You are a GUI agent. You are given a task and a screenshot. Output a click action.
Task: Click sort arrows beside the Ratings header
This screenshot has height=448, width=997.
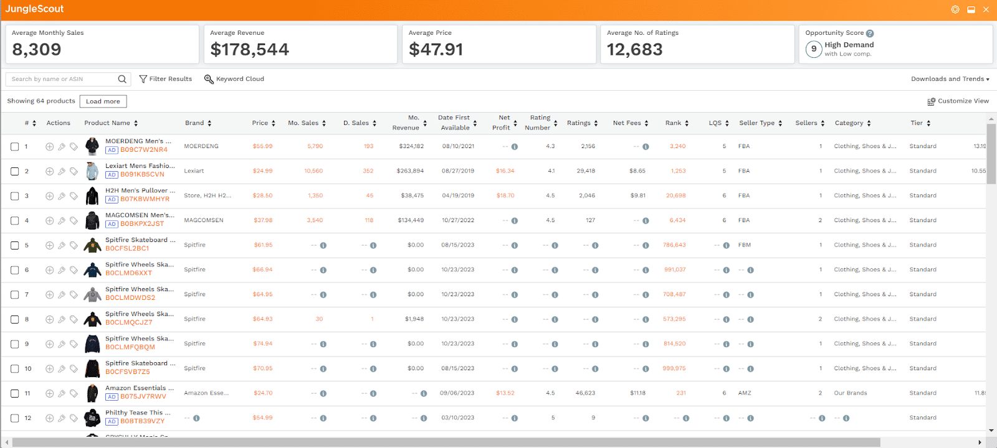pos(596,123)
